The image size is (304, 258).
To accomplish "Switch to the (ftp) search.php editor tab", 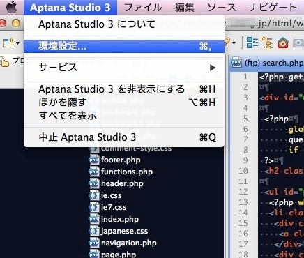I will pos(266,63).
